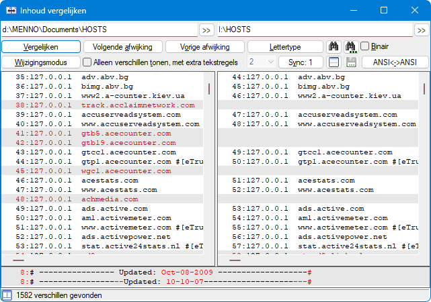Activate Wijzigingsmodus
Screen dimensions: 431x302
tap(41, 62)
